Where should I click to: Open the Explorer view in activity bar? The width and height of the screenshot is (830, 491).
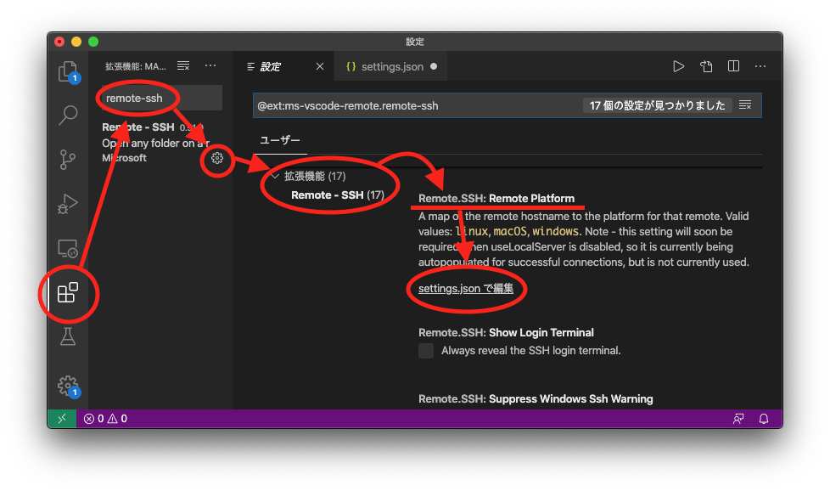(x=68, y=71)
